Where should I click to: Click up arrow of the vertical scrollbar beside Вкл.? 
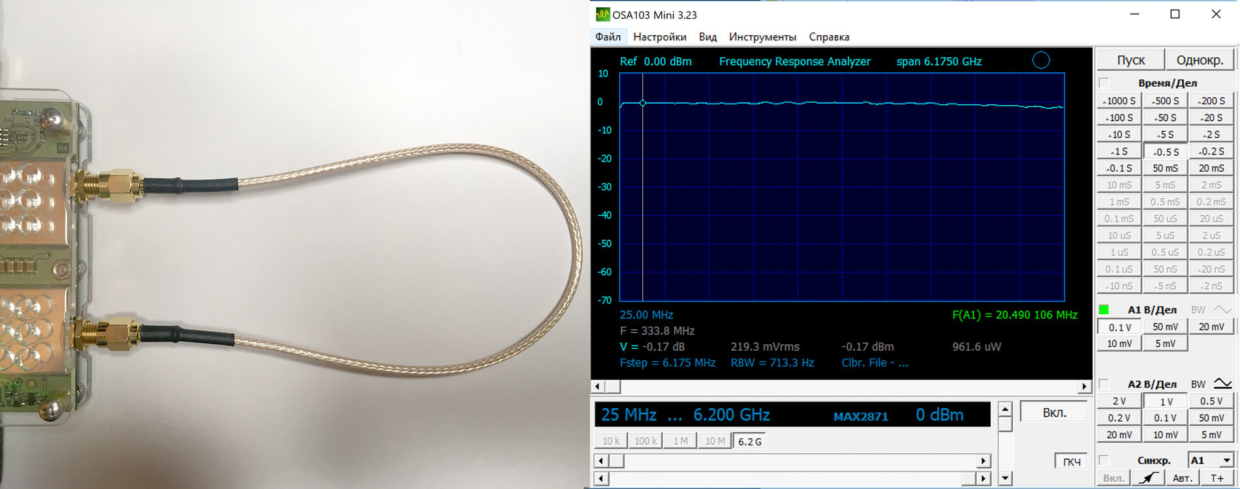click(x=1006, y=410)
